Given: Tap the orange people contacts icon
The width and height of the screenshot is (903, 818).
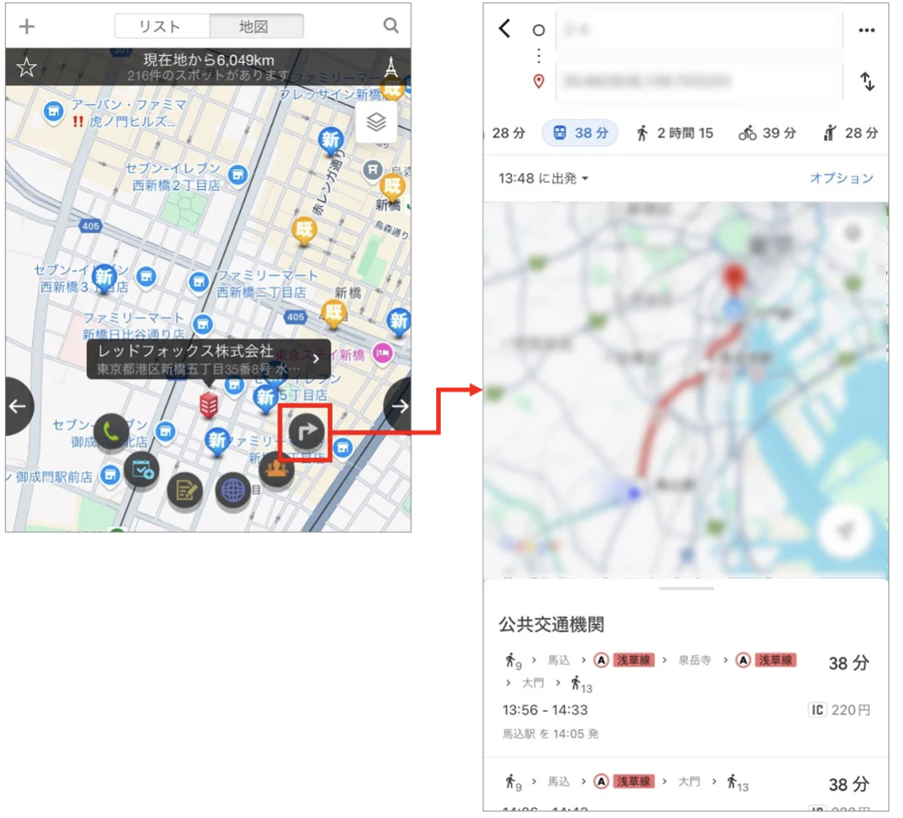Looking at the screenshot, I should [276, 469].
